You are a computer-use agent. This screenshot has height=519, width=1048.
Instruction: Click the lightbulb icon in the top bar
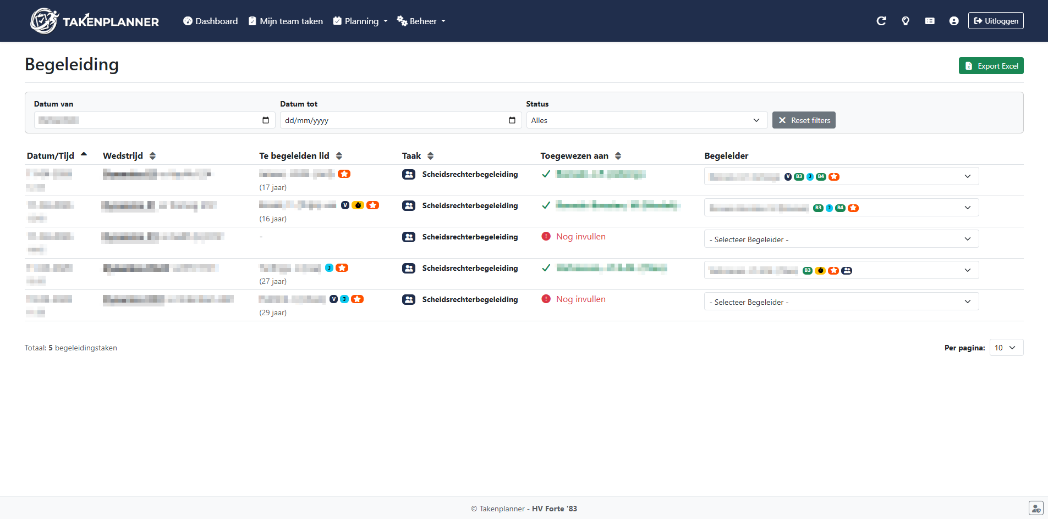click(x=906, y=21)
